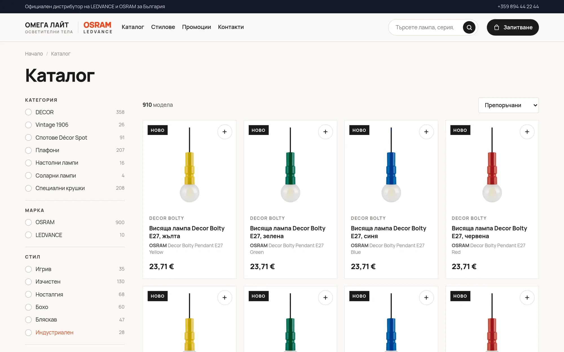This screenshot has height=352, width=564.
Task: Open product Висяща лампа Decor Bolty E27, жълта
Action: tap(187, 232)
